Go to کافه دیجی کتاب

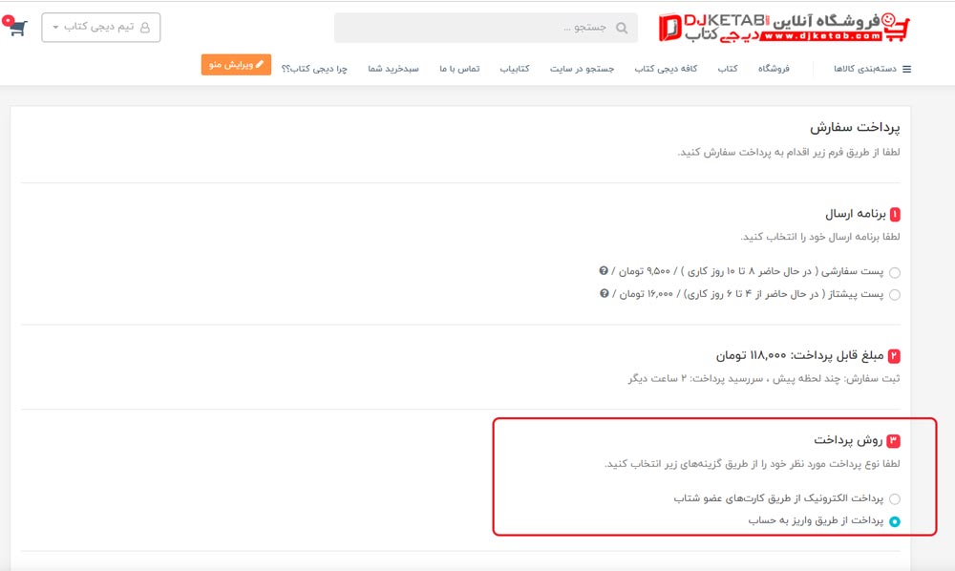pos(666,69)
